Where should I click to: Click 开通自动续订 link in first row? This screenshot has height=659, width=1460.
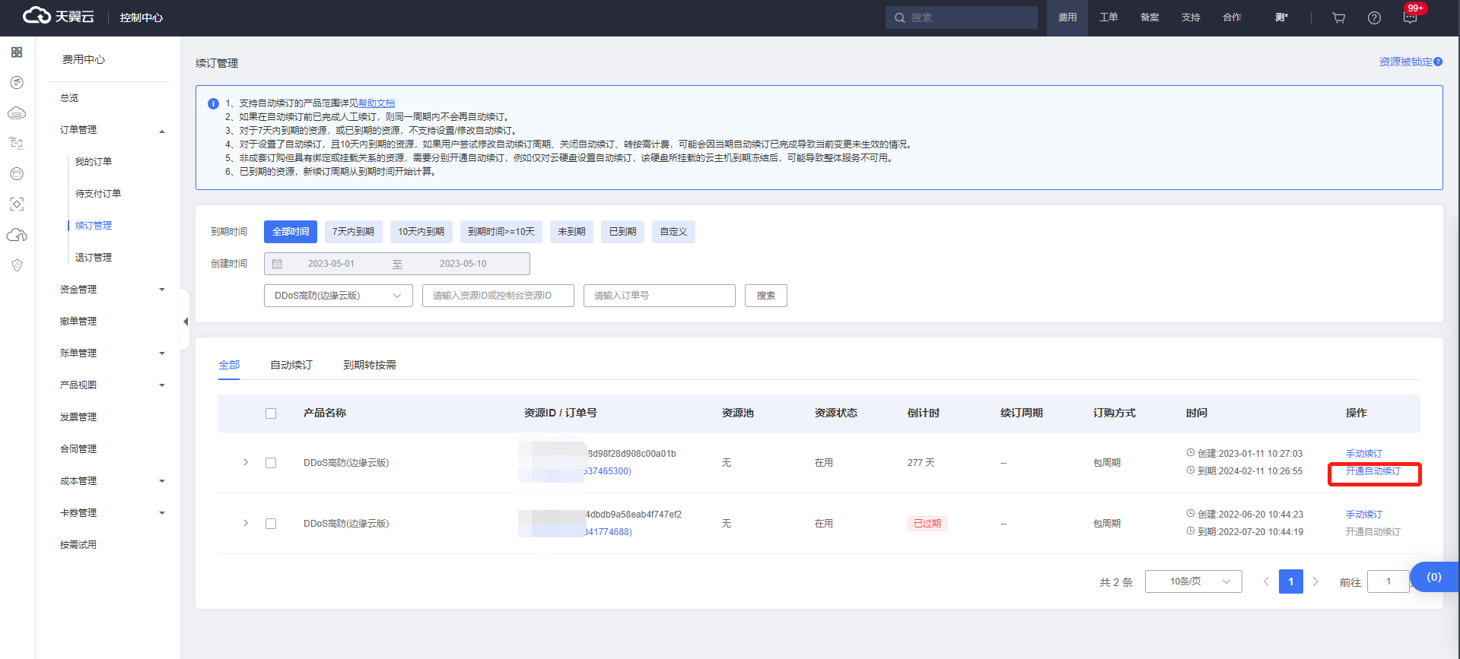(1373, 471)
